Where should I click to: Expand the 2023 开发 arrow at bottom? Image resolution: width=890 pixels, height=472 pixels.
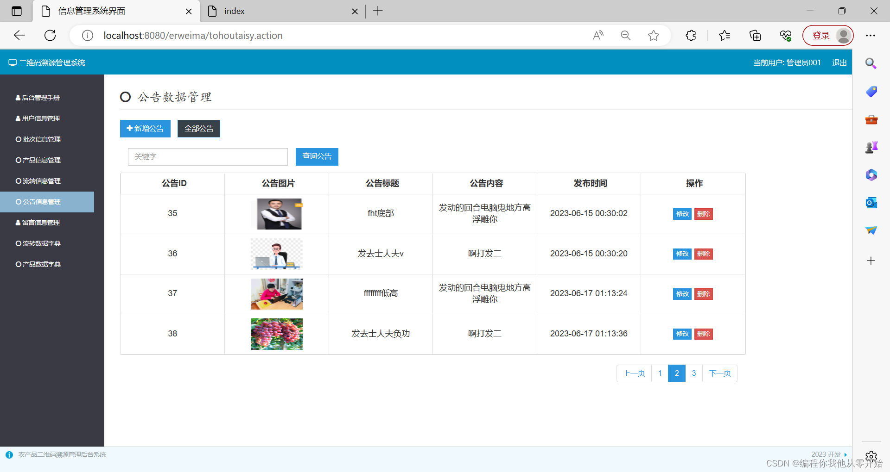click(x=845, y=454)
